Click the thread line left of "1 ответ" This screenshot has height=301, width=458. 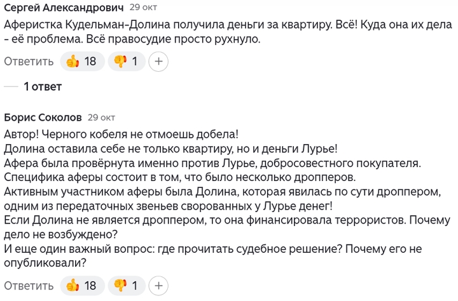(10, 86)
